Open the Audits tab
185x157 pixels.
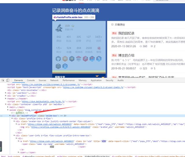tap(121, 81)
